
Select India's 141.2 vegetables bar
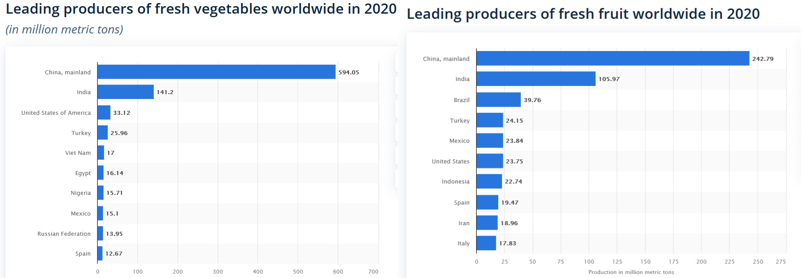point(126,92)
